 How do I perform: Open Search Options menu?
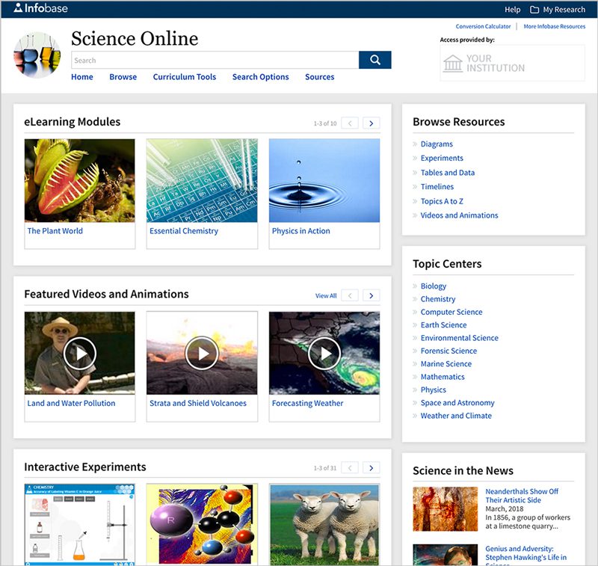pyautogui.click(x=260, y=77)
